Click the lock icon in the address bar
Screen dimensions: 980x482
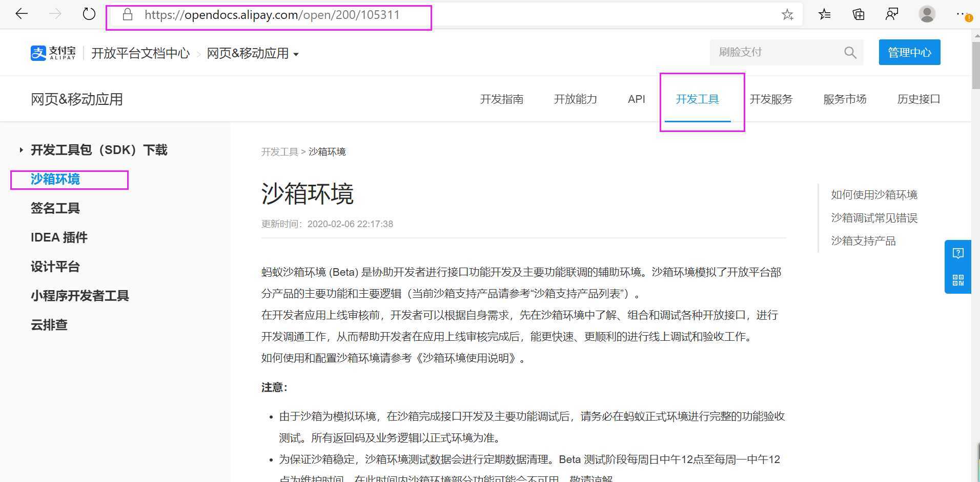[x=128, y=14]
